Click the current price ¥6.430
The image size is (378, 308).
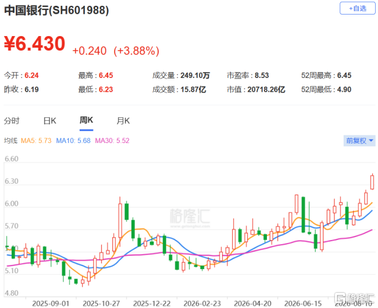[34, 44]
